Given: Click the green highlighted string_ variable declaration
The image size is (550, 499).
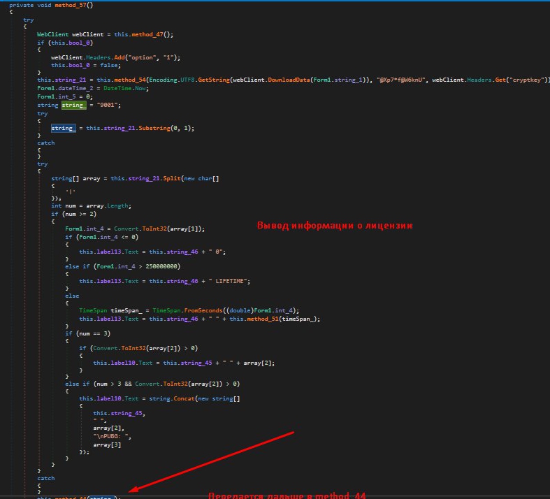Looking at the screenshot, I should [x=71, y=104].
